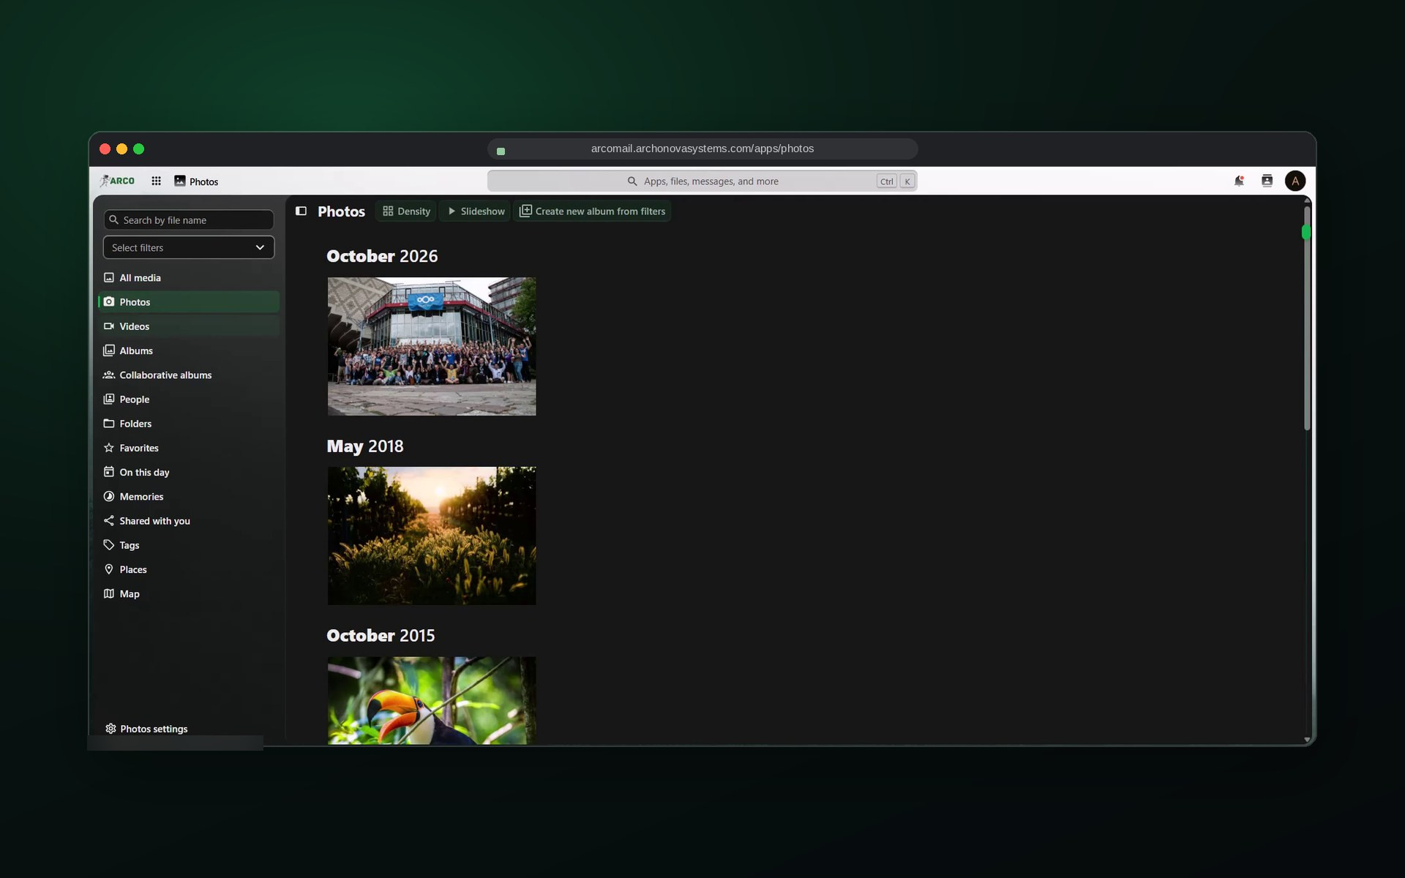Screen dimensions: 1405x878
Task: Focus the Search by file name field
Action: tap(189, 219)
